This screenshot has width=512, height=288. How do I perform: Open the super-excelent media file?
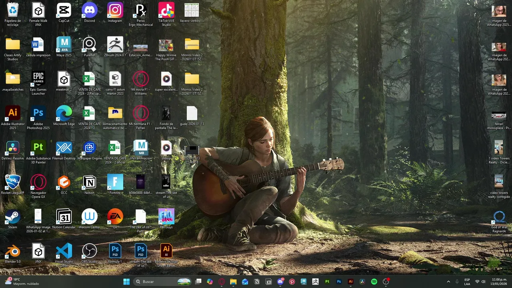(x=166, y=82)
